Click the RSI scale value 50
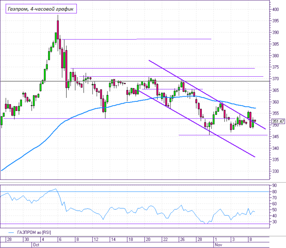The height and width of the screenshot is (248, 286). (x=274, y=210)
